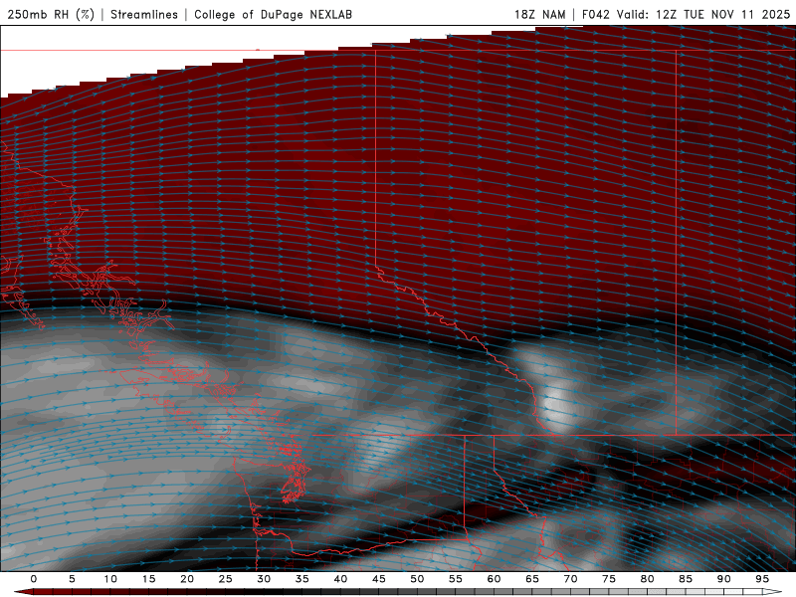
Task: Click the colorbar label "5"
Action: (72, 579)
